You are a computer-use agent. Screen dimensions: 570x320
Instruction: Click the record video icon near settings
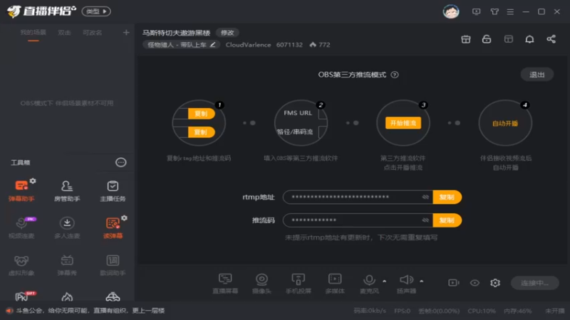(x=453, y=282)
